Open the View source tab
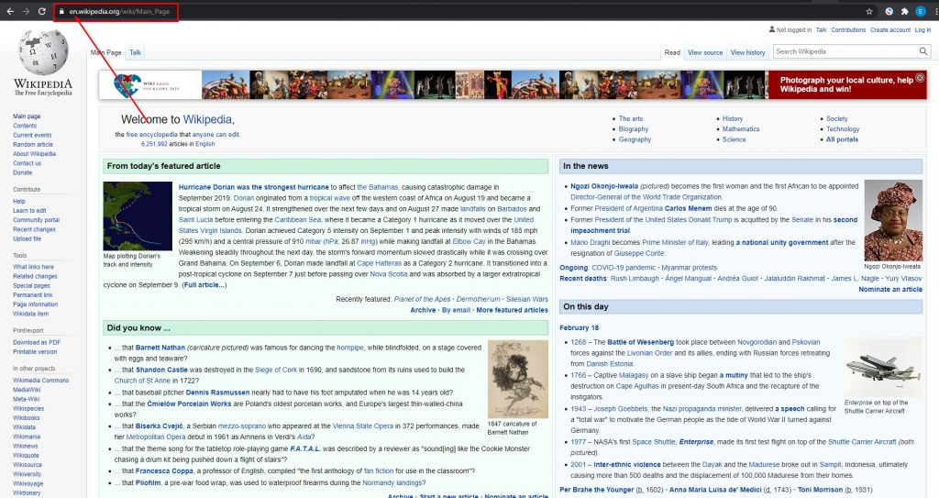The width and height of the screenshot is (939, 498). point(705,53)
